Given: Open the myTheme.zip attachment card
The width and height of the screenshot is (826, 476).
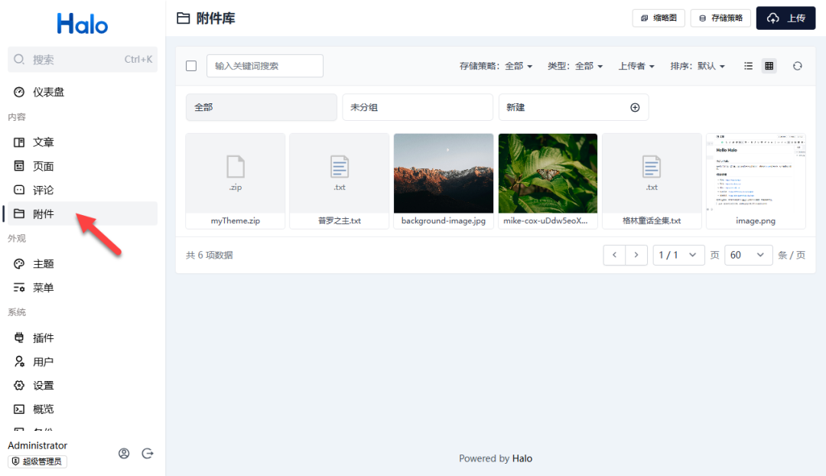Looking at the screenshot, I should point(236,181).
